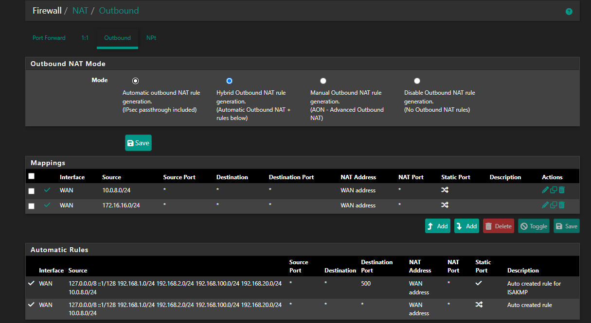
Task: Click the red Delete button
Action: click(499, 226)
